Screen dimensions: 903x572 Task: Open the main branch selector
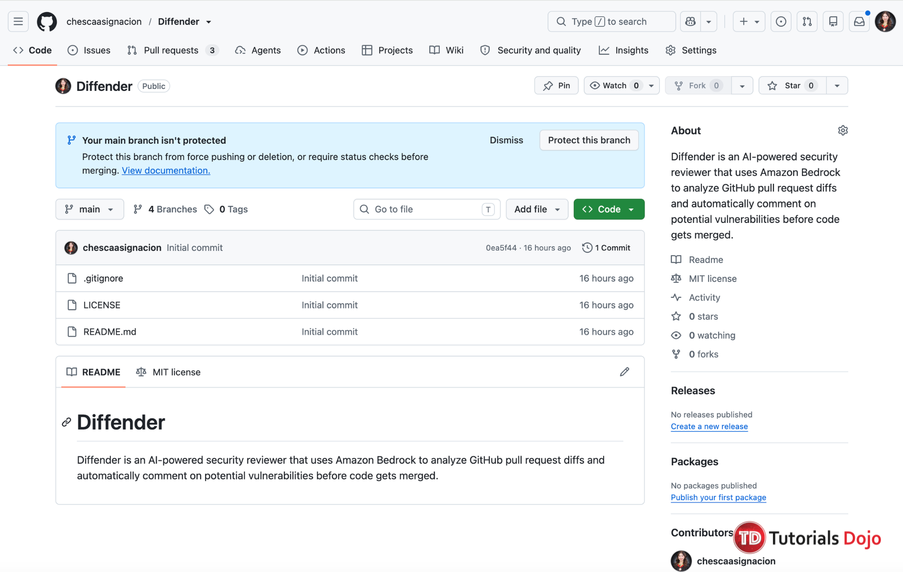90,209
